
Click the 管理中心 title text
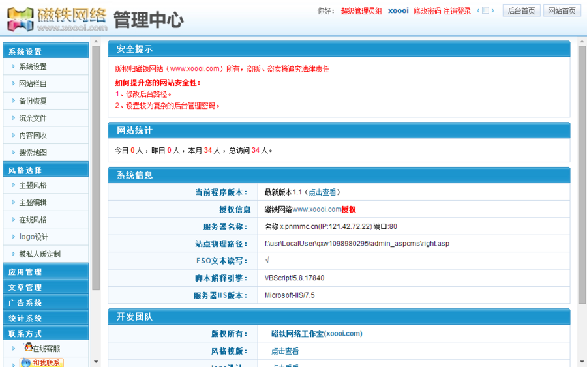click(149, 20)
